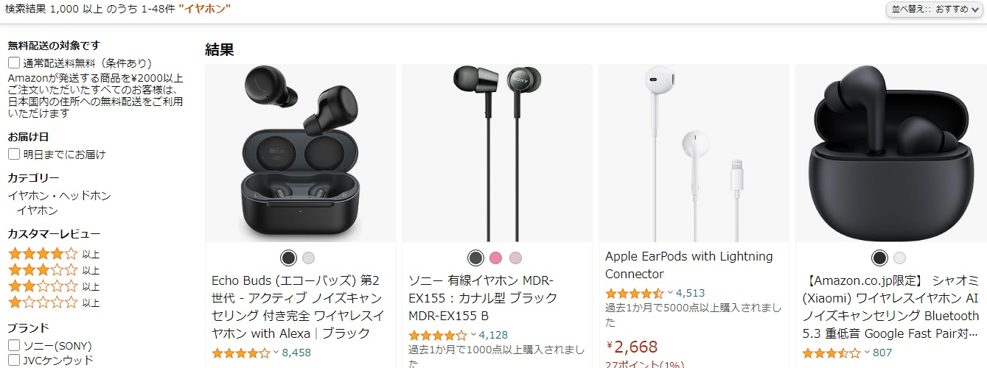
Task: Open Xiaomi earphones star rating popover
Action: (831, 353)
